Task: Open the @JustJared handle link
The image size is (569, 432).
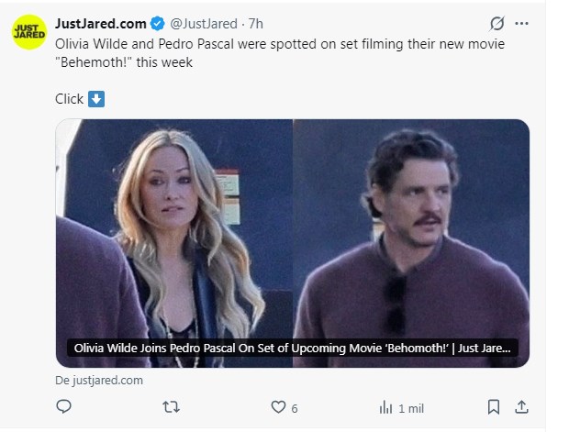Action: (205, 23)
